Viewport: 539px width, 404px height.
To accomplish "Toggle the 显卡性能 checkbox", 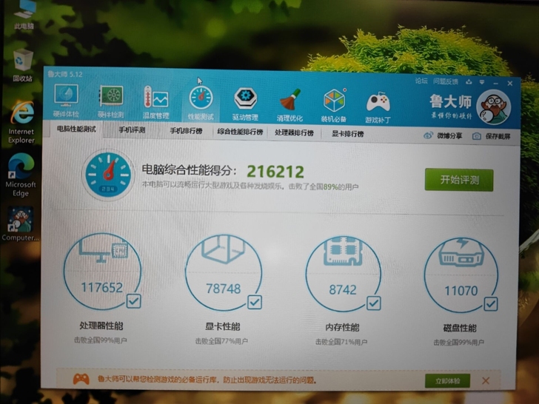I will [x=255, y=303].
